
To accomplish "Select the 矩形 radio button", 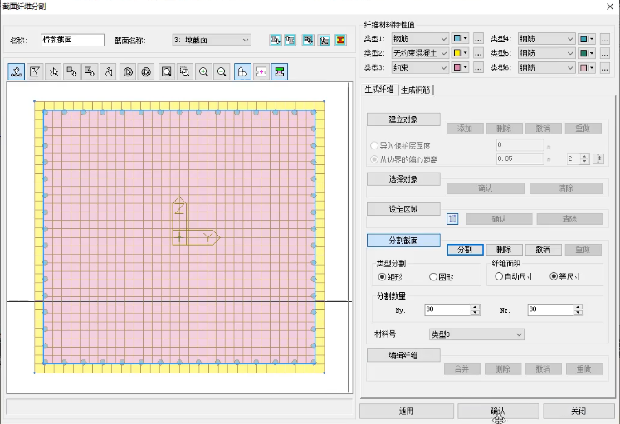I will (x=383, y=276).
